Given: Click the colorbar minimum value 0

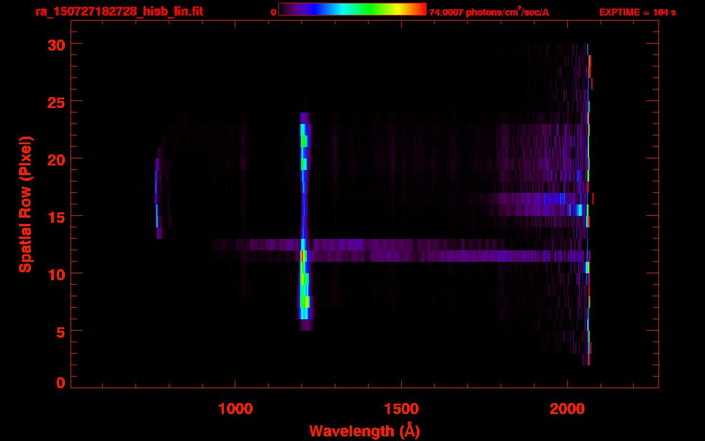Looking at the screenshot, I should [x=274, y=12].
